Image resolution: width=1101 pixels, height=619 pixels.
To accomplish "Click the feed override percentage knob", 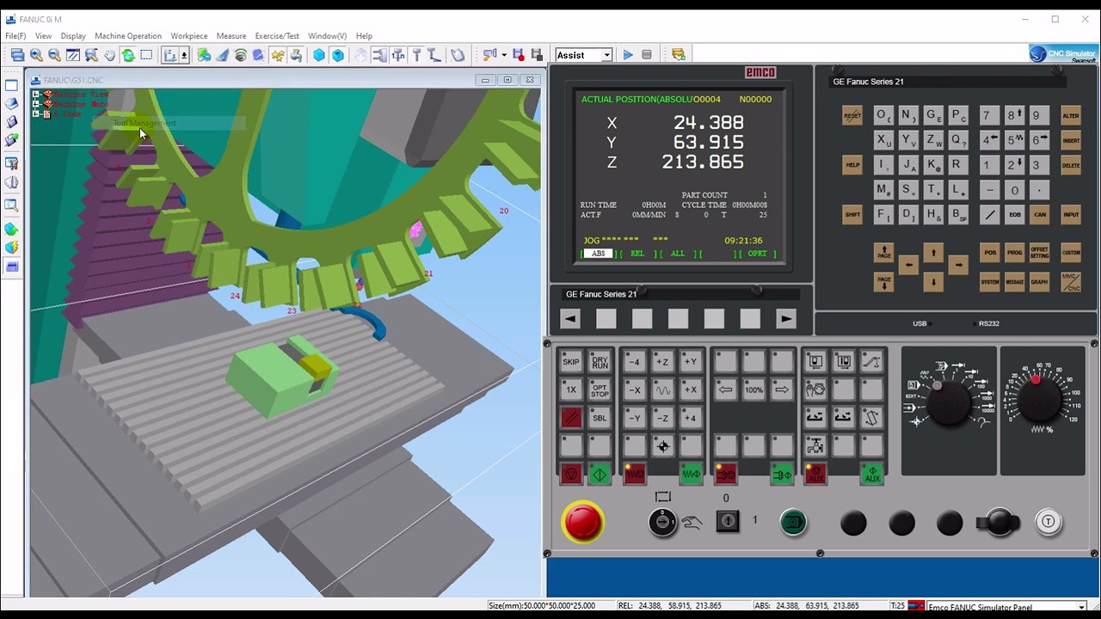I will [1042, 401].
